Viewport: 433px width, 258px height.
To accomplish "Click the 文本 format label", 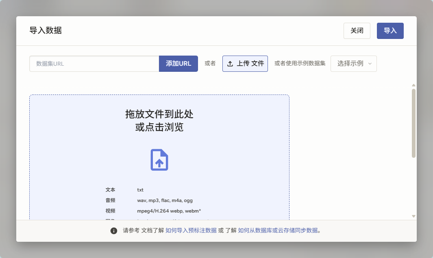I will 110,189.
